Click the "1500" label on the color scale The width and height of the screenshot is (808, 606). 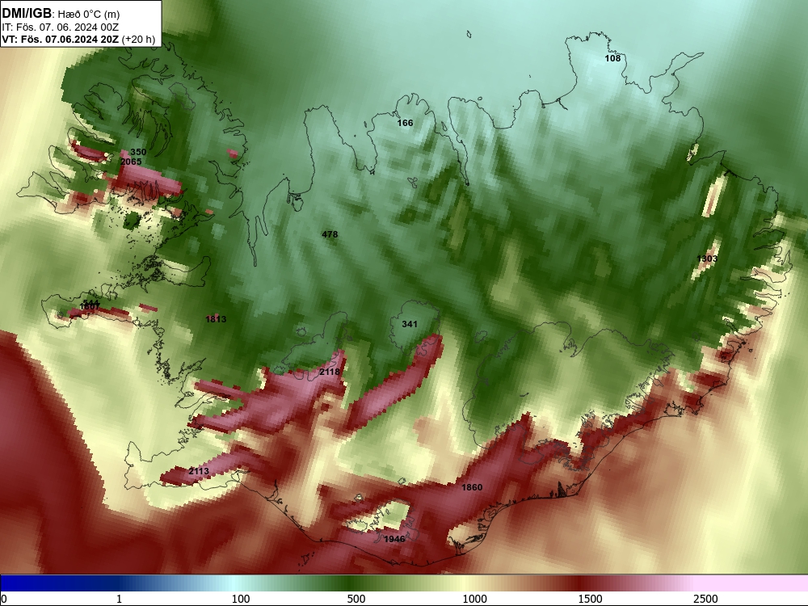pyautogui.click(x=590, y=599)
